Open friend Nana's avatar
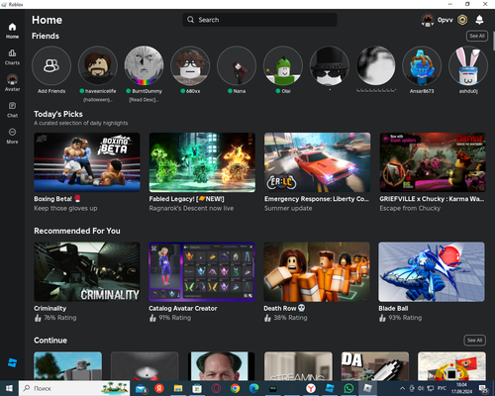This screenshot has width=495, height=396. [237, 65]
